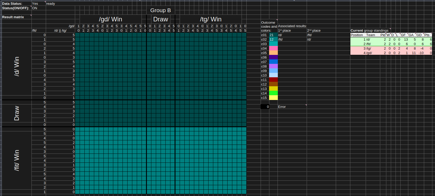Select team "/gd/" in standings position 4
This screenshot has height=196, width=435.
tap(369, 53)
